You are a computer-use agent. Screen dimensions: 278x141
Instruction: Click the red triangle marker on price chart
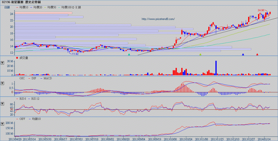(x=257, y=54)
